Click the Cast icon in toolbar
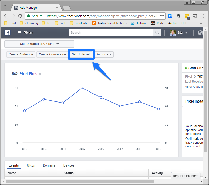The image size is (209, 185). pos(195,16)
